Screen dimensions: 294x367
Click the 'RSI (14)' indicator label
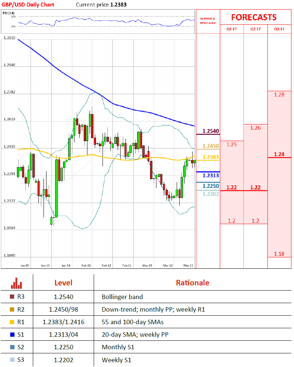tap(8, 13)
